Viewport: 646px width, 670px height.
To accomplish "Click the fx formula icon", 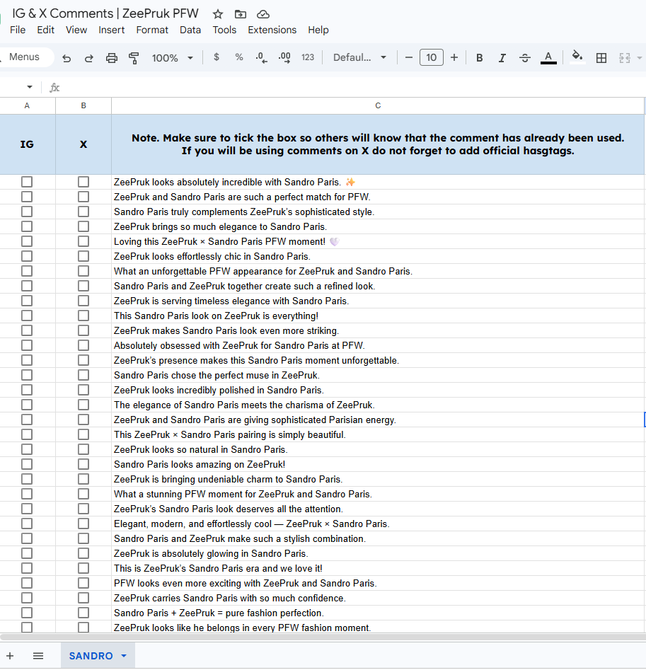I will pos(54,88).
